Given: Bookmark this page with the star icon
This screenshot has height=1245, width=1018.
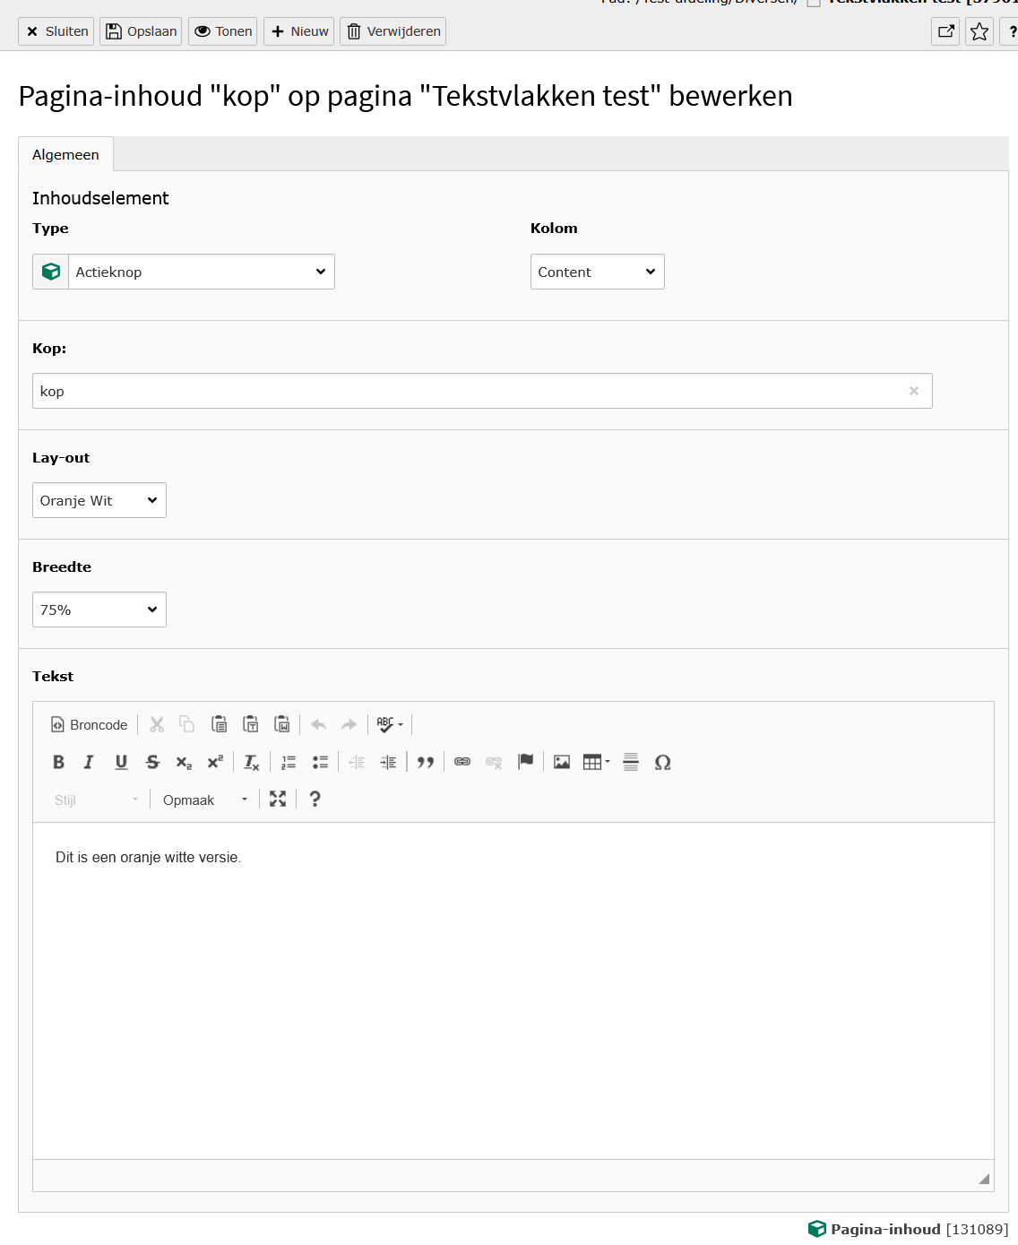Looking at the screenshot, I should pos(979,31).
